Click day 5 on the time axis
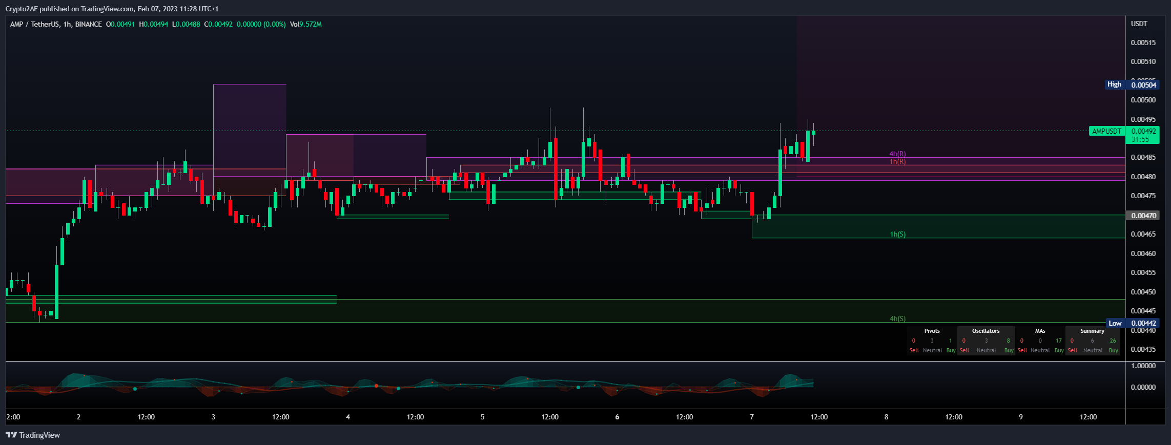 click(x=482, y=417)
